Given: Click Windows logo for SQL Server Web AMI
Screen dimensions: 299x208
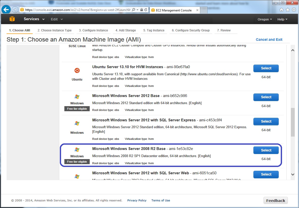Looking at the screenshot, I should tap(77, 176).
